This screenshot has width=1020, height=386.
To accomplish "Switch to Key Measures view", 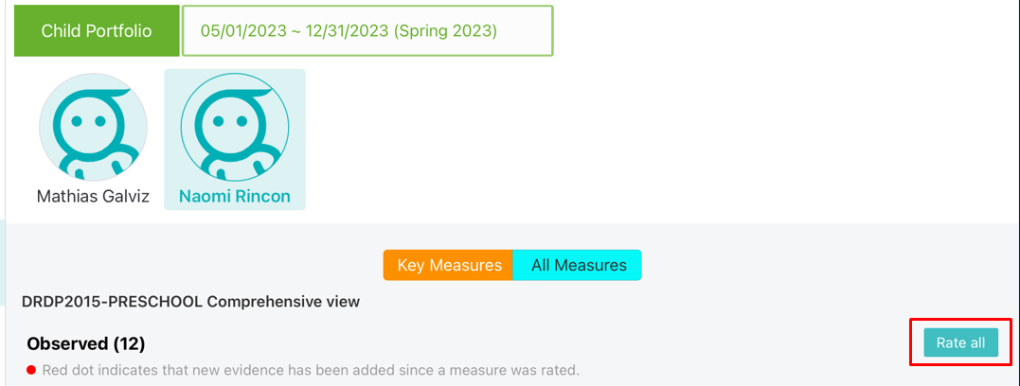I will click(x=449, y=265).
